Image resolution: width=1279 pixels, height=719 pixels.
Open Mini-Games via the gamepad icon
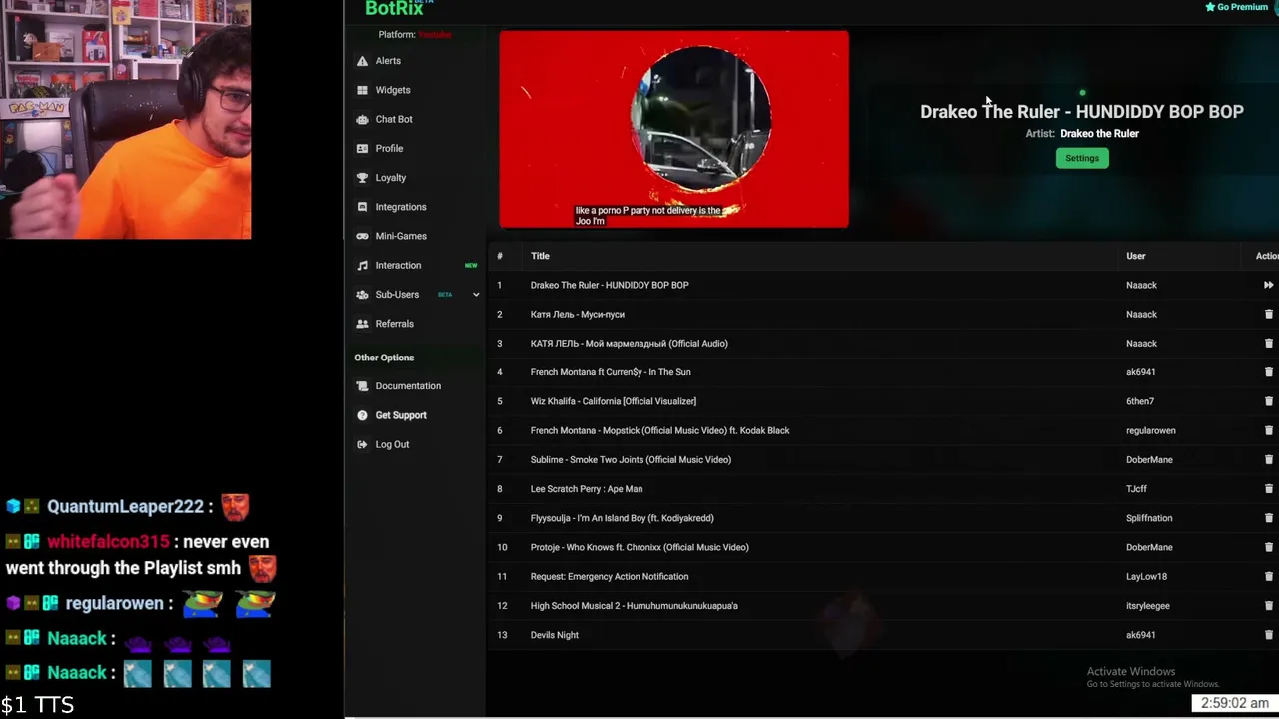(362, 236)
